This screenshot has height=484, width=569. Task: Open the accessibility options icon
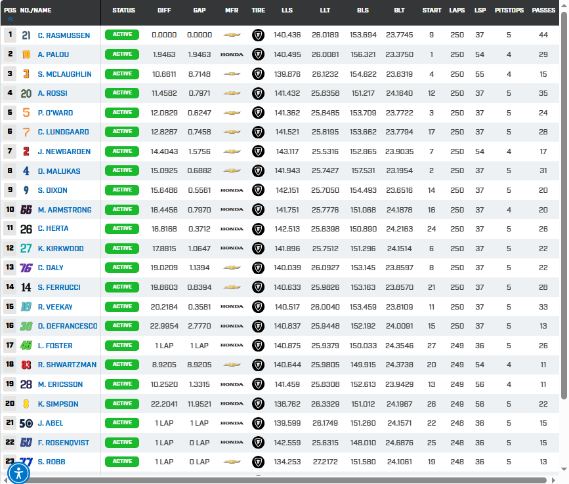[x=18, y=473]
